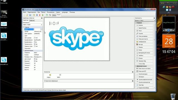
Task: Click the green Run arrow toolbar icon
Action: point(43,15)
